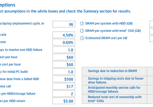This screenshot has height=107, width=153.
Task: Select Reduced total cost of ownership row
Action: point(117,99)
